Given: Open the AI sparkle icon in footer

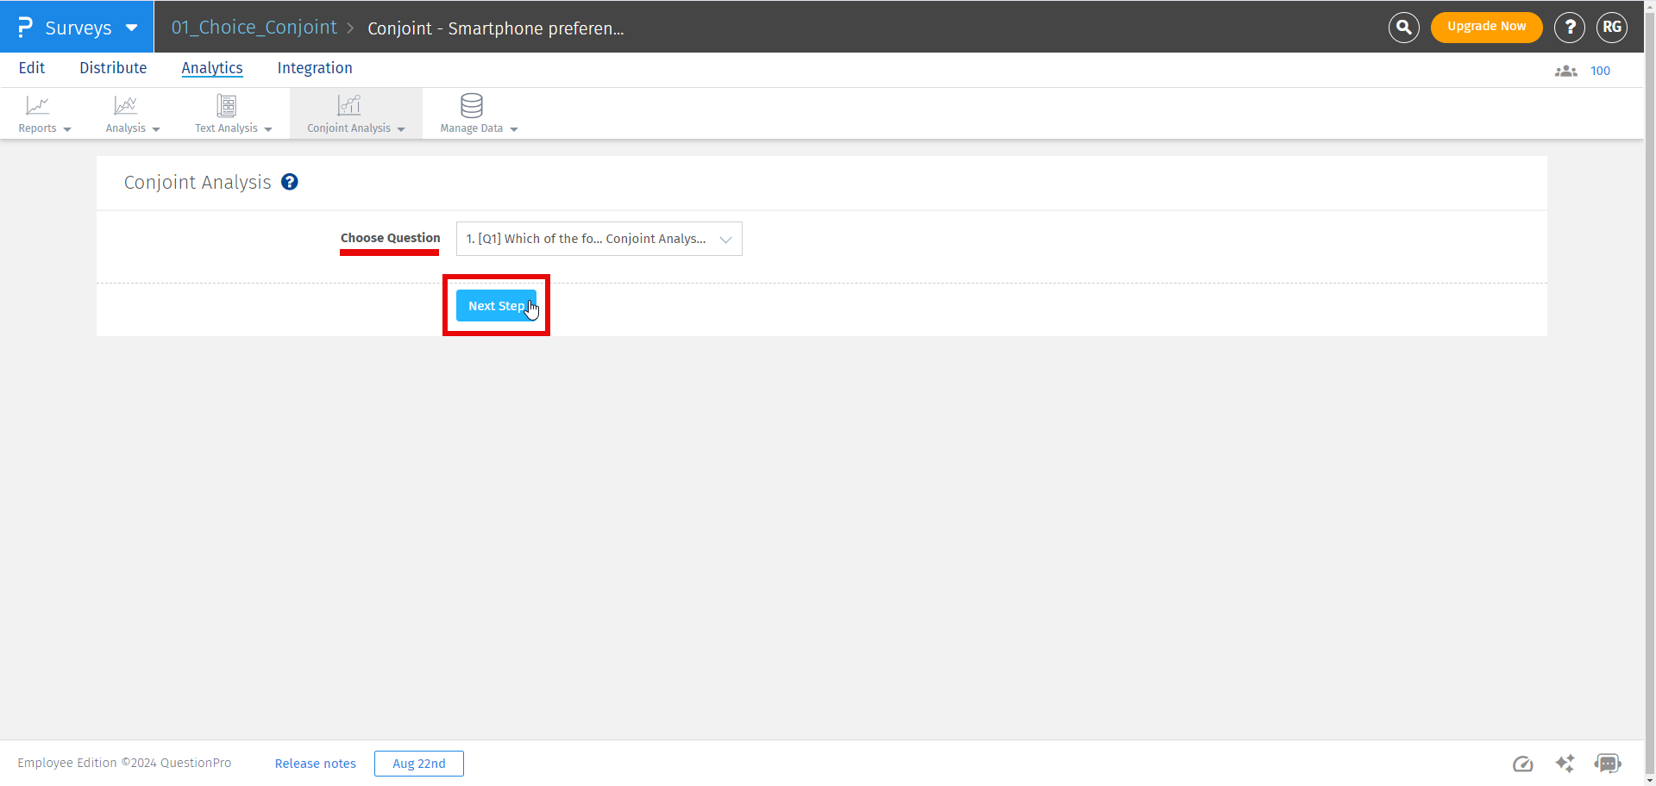Looking at the screenshot, I should pos(1565,764).
